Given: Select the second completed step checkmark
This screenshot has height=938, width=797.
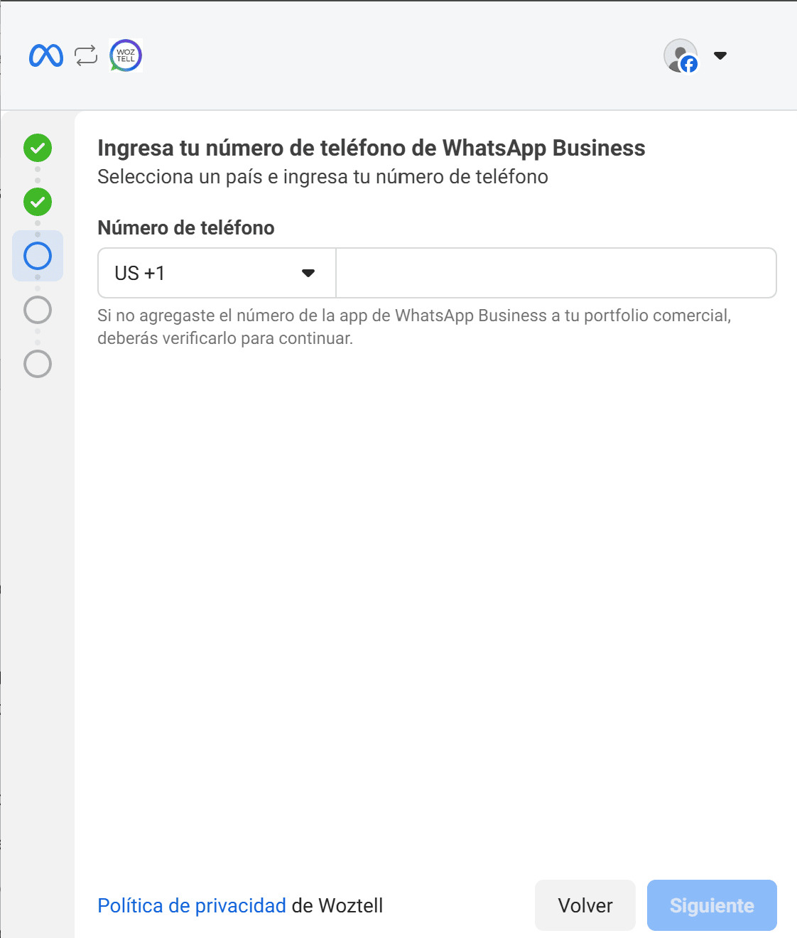Looking at the screenshot, I should tap(38, 202).
